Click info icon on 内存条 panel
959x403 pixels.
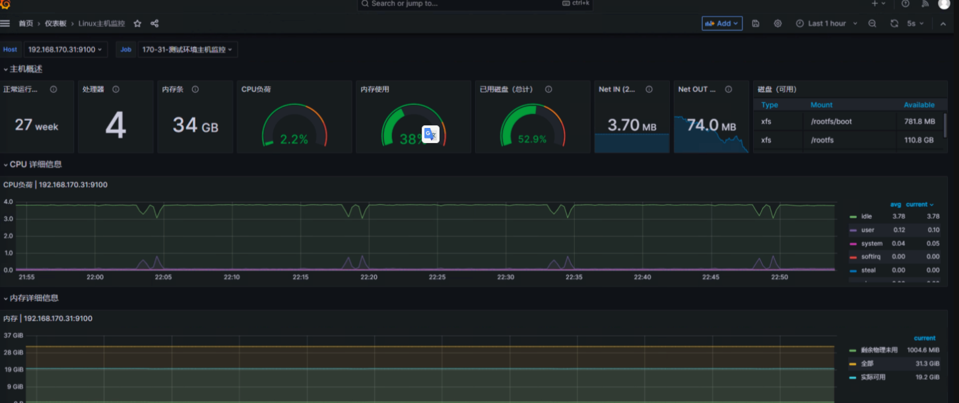(x=195, y=89)
